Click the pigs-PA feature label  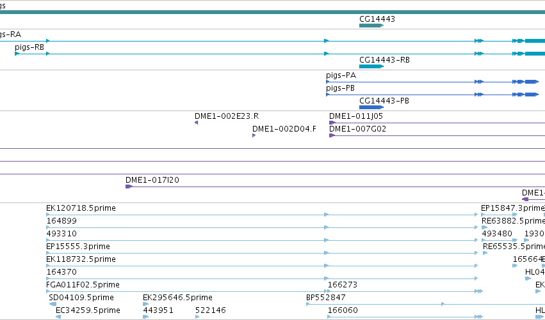[341, 75]
